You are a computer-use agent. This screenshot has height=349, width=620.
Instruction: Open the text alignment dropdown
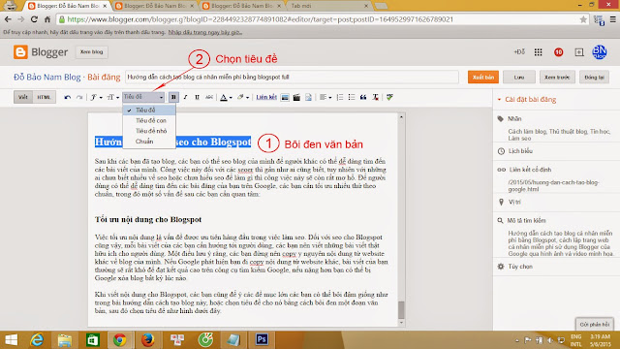click(x=325, y=97)
